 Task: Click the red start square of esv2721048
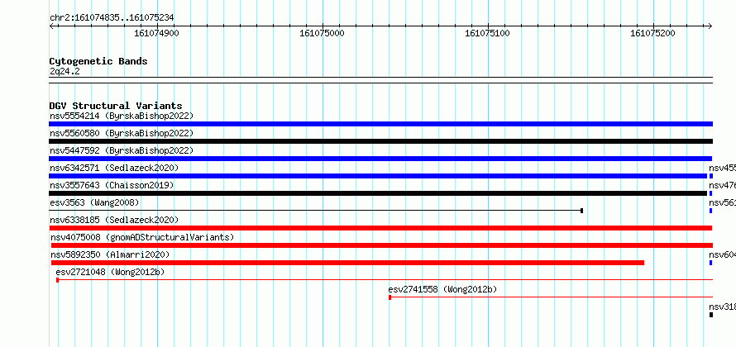point(57,280)
